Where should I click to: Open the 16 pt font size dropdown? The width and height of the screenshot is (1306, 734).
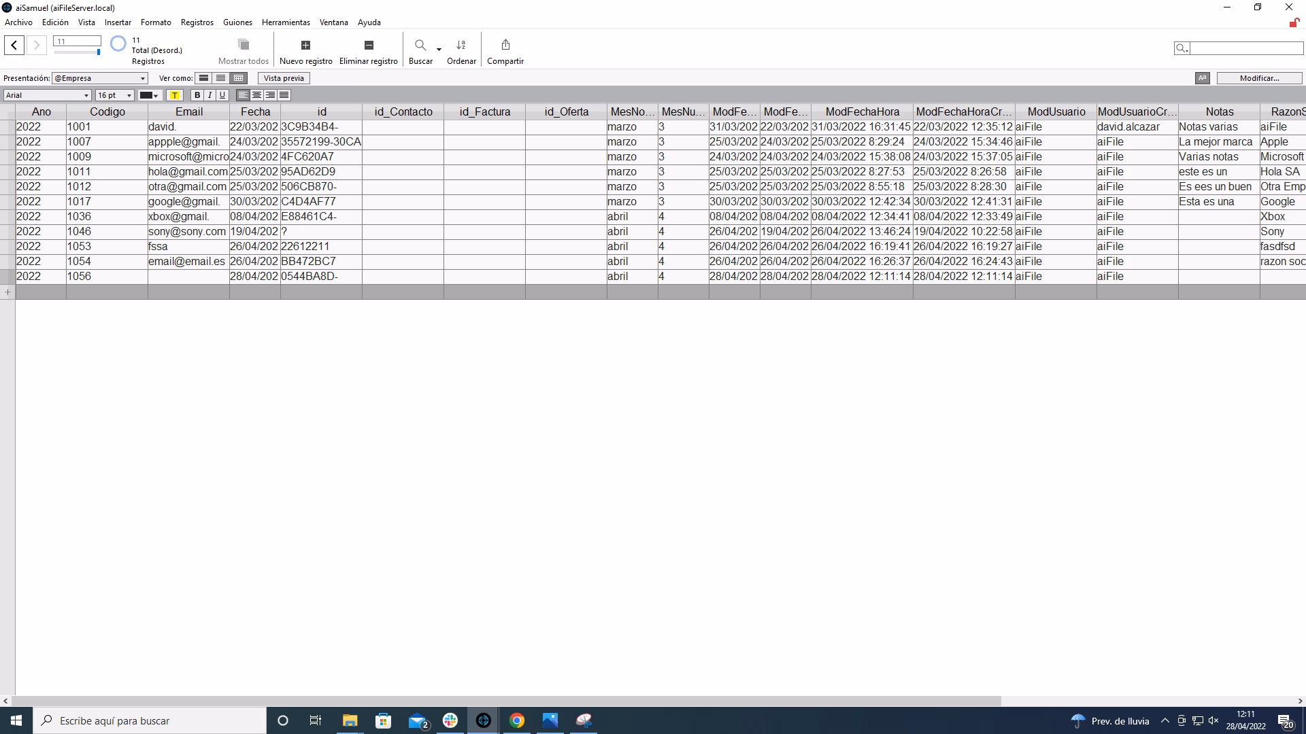(114, 95)
